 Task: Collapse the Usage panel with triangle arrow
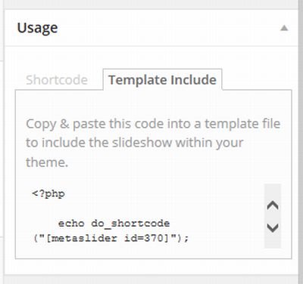(284, 28)
